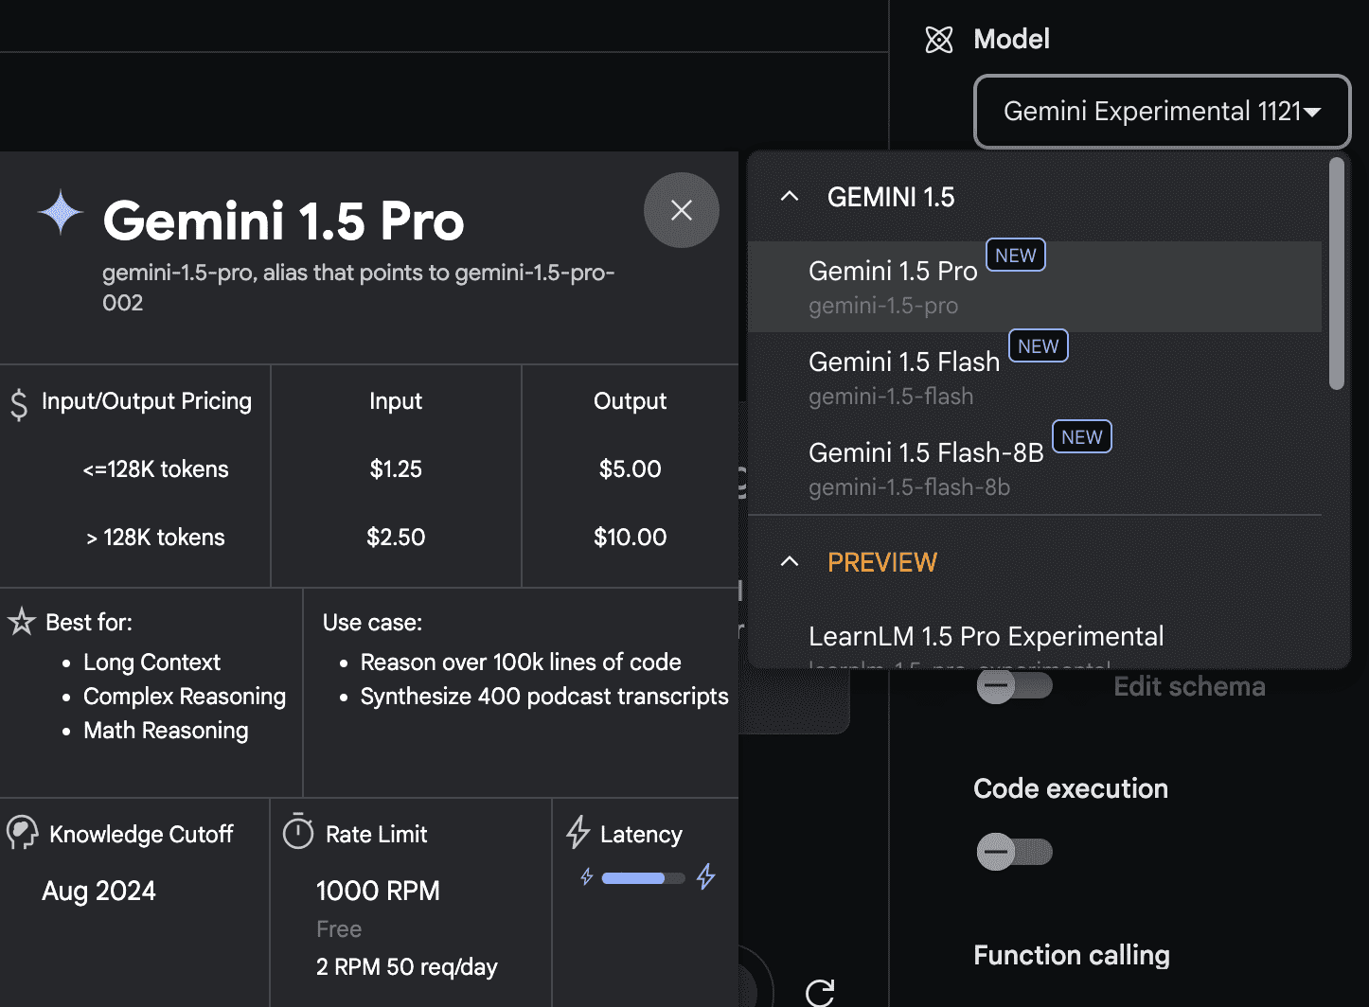Select Gemini 1.5 Pro model option
The height and width of the screenshot is (1007, 1369).
(x=1035, y=287)
